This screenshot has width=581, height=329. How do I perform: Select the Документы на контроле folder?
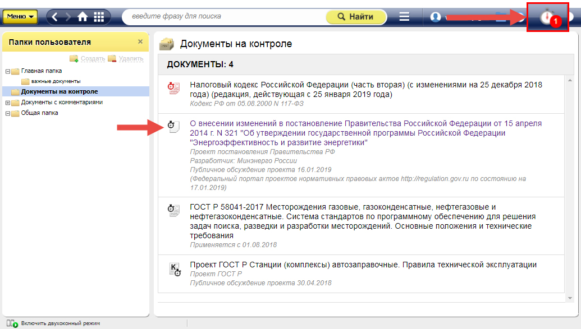point(59,91)
